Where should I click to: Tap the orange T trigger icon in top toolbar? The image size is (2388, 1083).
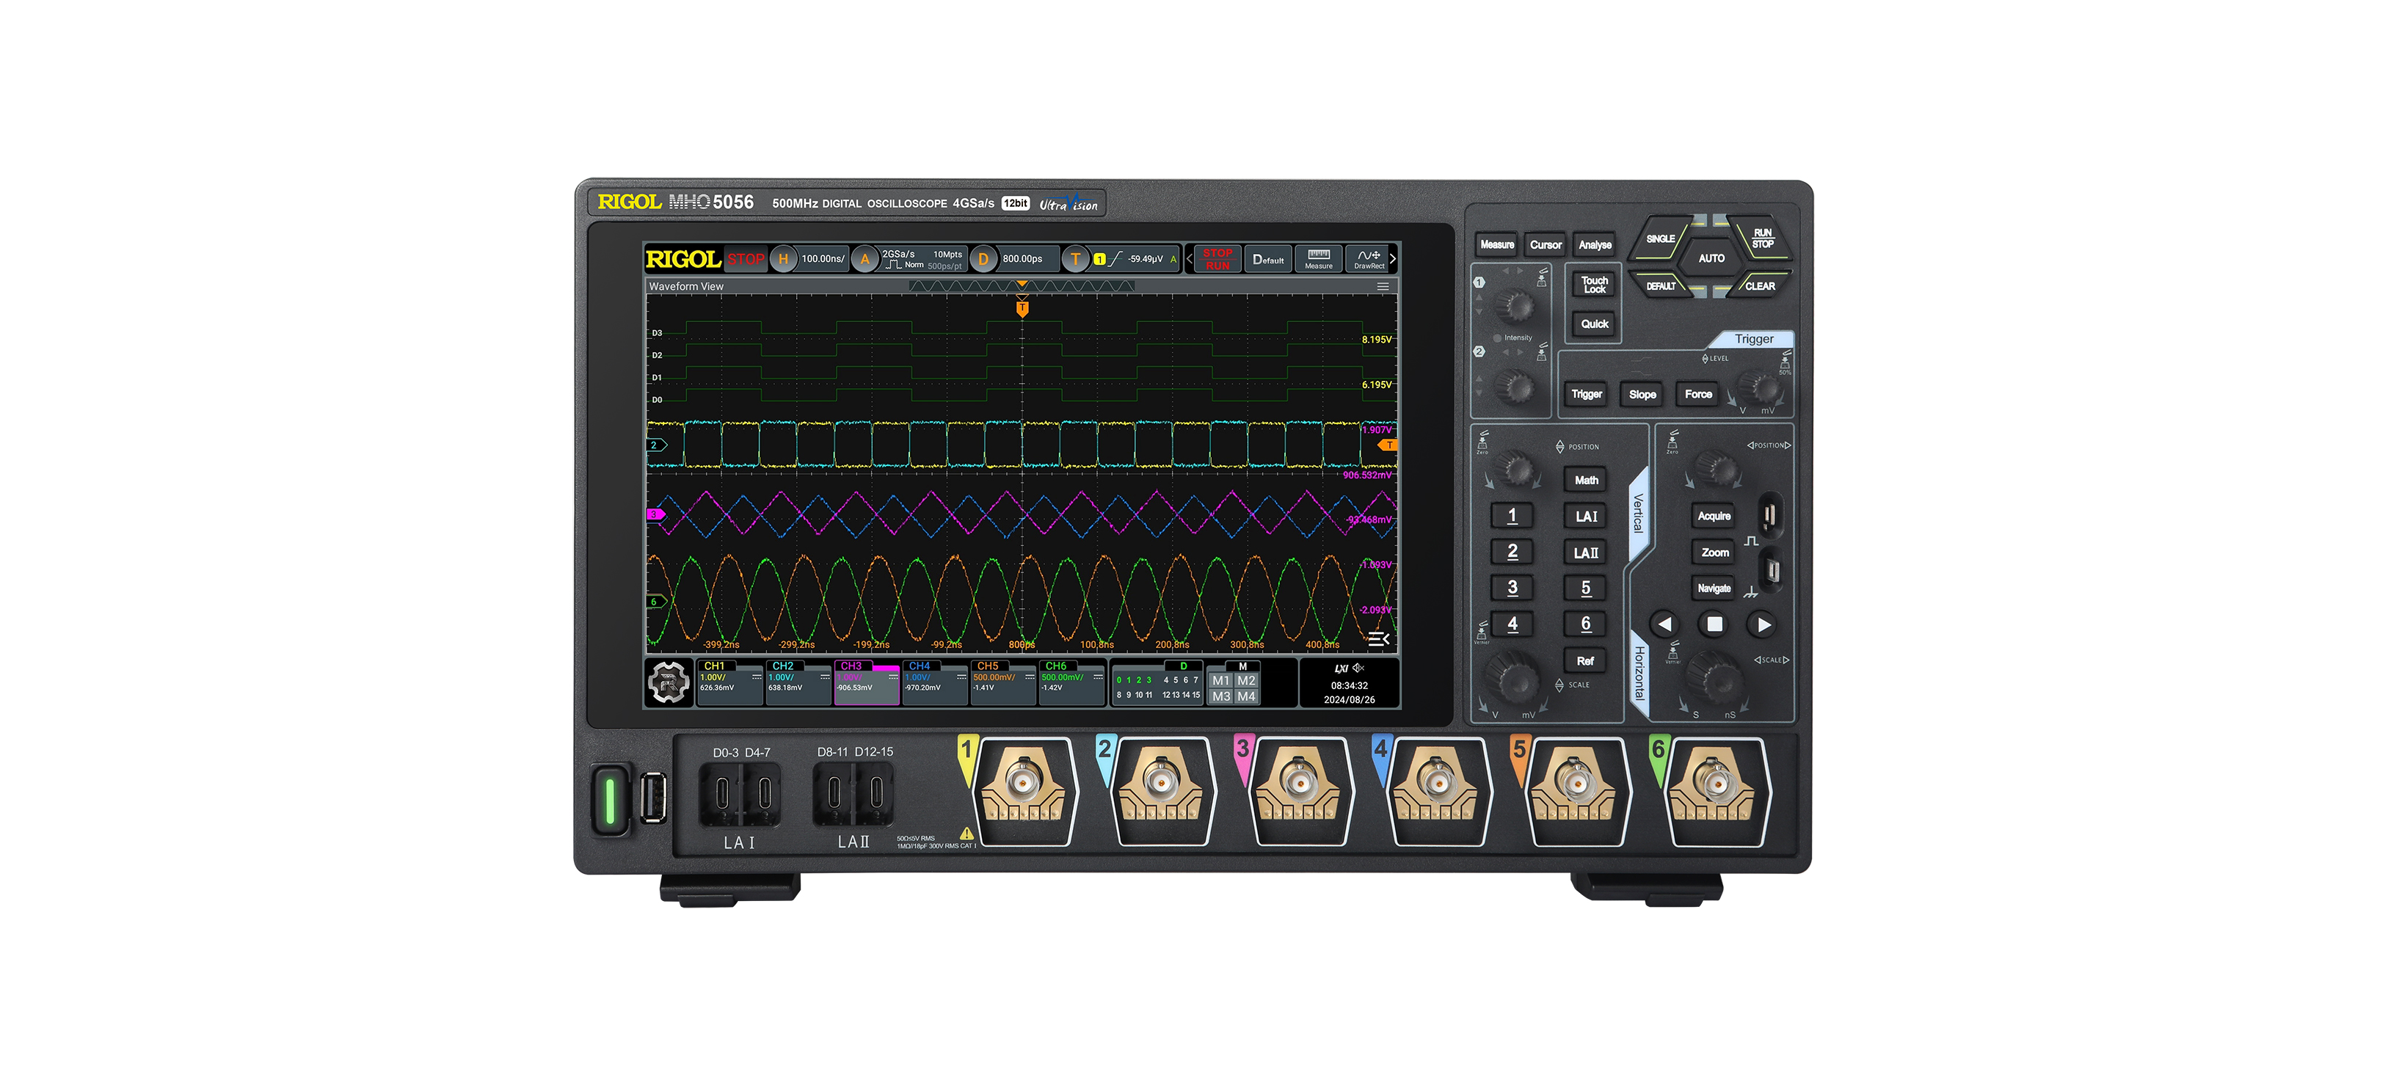click(x=1075, y=260)
